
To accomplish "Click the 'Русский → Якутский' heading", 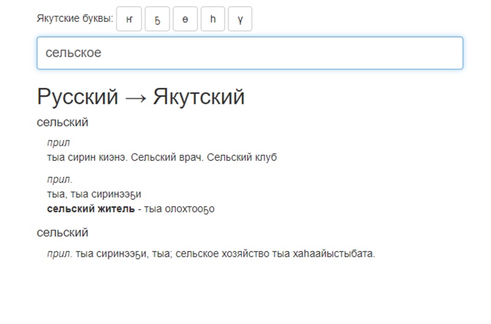I will (x=141, y=97).
